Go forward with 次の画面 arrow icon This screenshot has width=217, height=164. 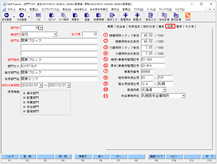point(21,15)
